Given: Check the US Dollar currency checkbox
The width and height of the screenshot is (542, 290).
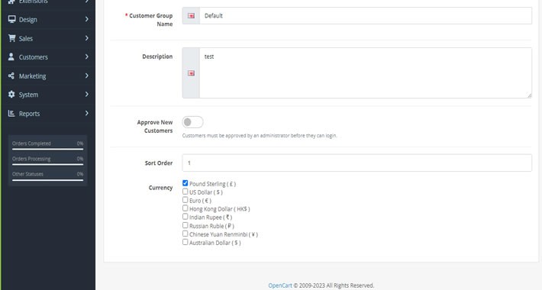Looking at the screenshot, I should (186, 192).
